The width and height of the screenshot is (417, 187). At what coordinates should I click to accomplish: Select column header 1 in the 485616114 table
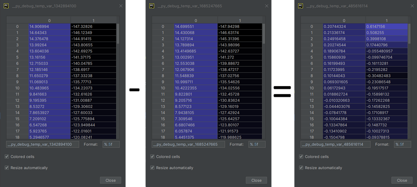coord(386,20)
